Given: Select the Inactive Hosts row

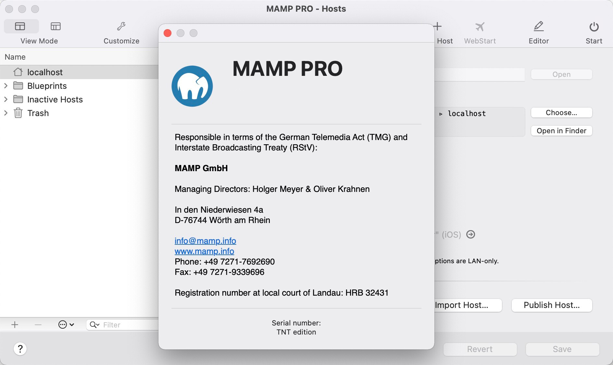Looking at the screenshot, I should click(79, 99).
